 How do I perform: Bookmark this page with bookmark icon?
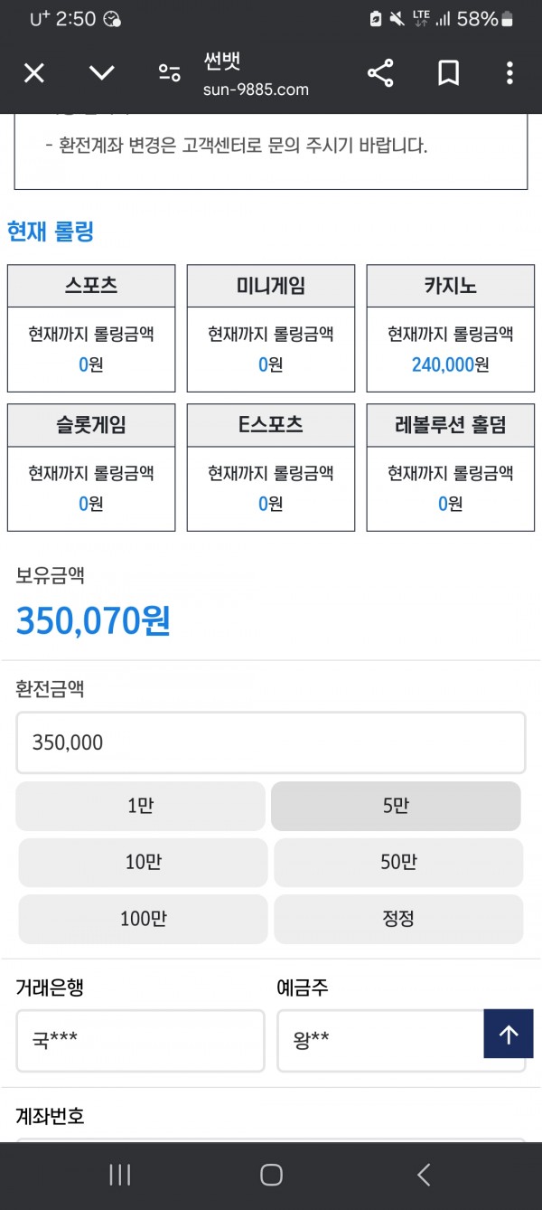coord(449,73)
